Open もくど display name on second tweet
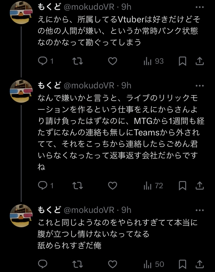The height and width of the screenshot is (272, 215). [x=49, y=86]
